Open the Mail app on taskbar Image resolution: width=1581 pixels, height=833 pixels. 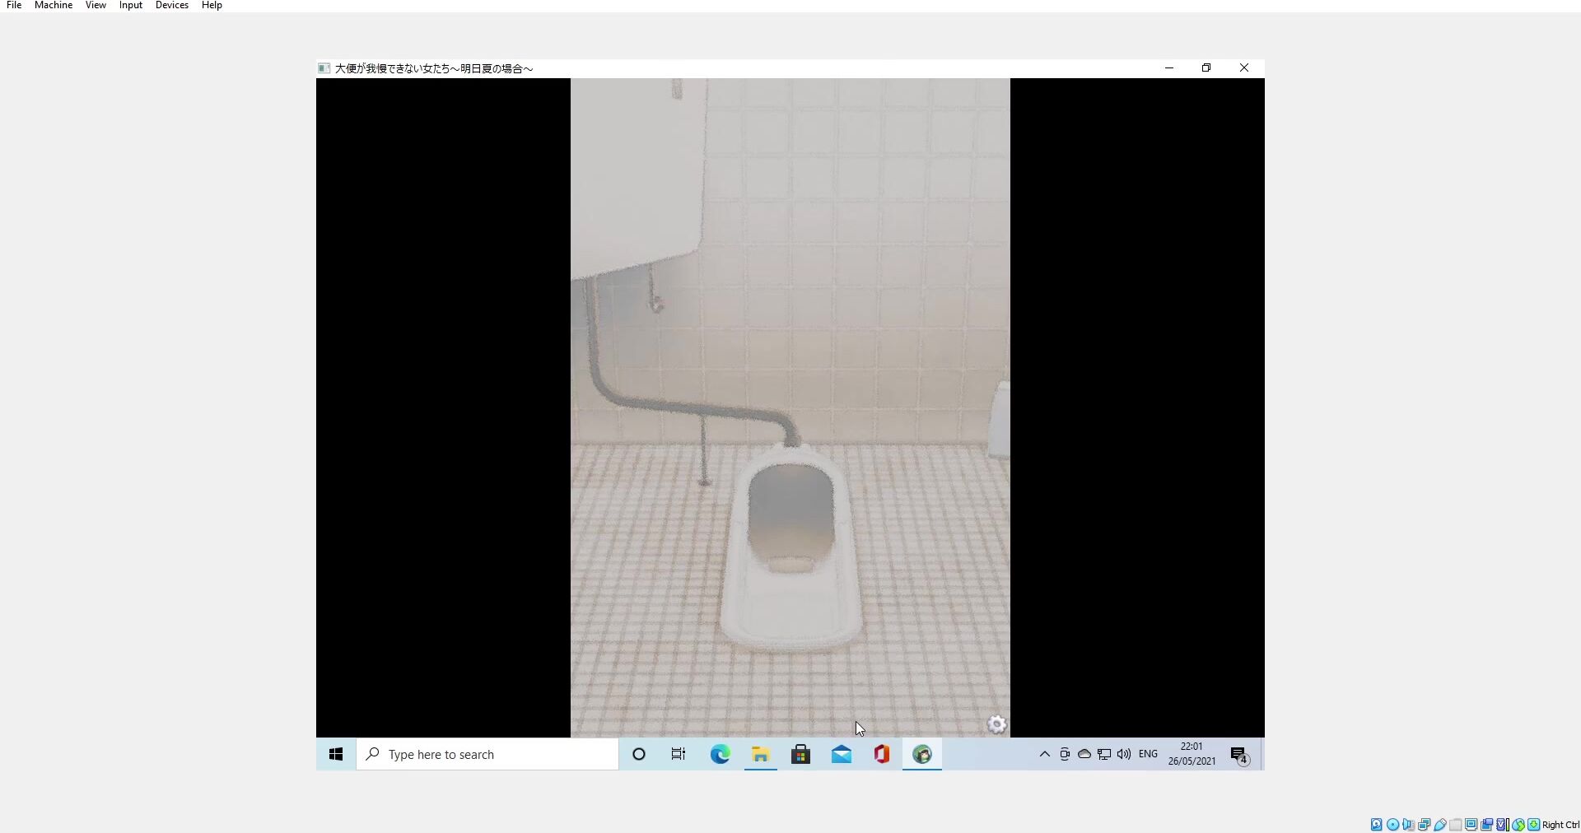pyautogui.click(x=841, y=754)
